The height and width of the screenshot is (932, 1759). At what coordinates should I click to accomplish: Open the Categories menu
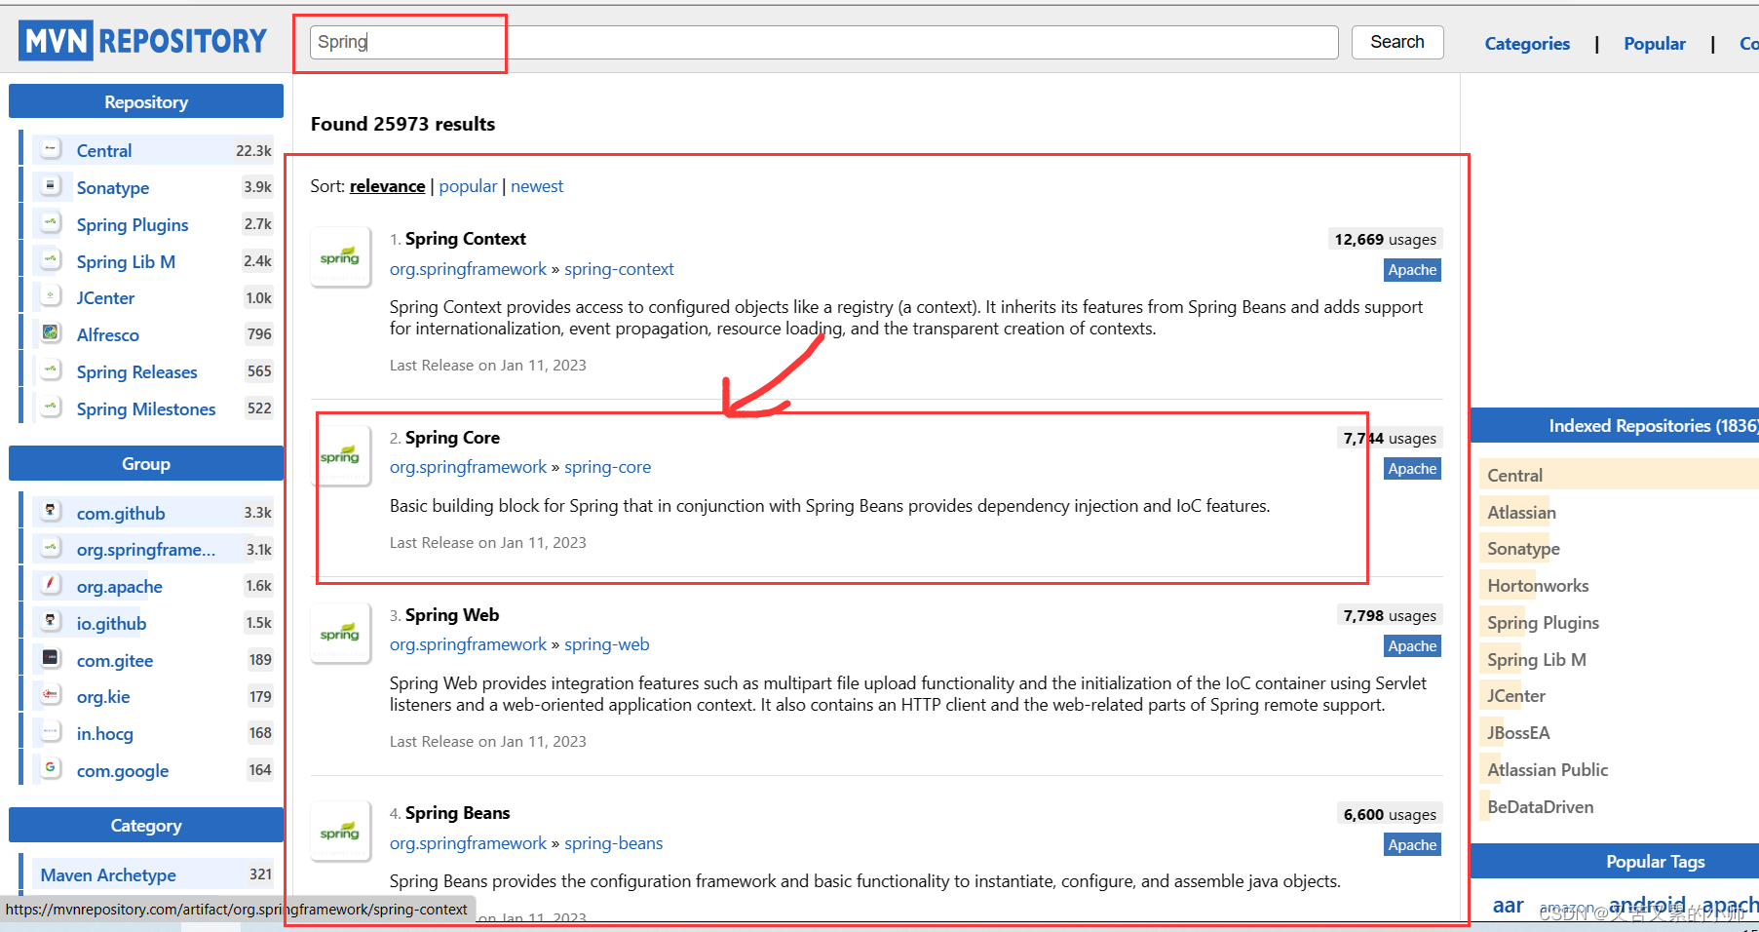coord(1527,44)
